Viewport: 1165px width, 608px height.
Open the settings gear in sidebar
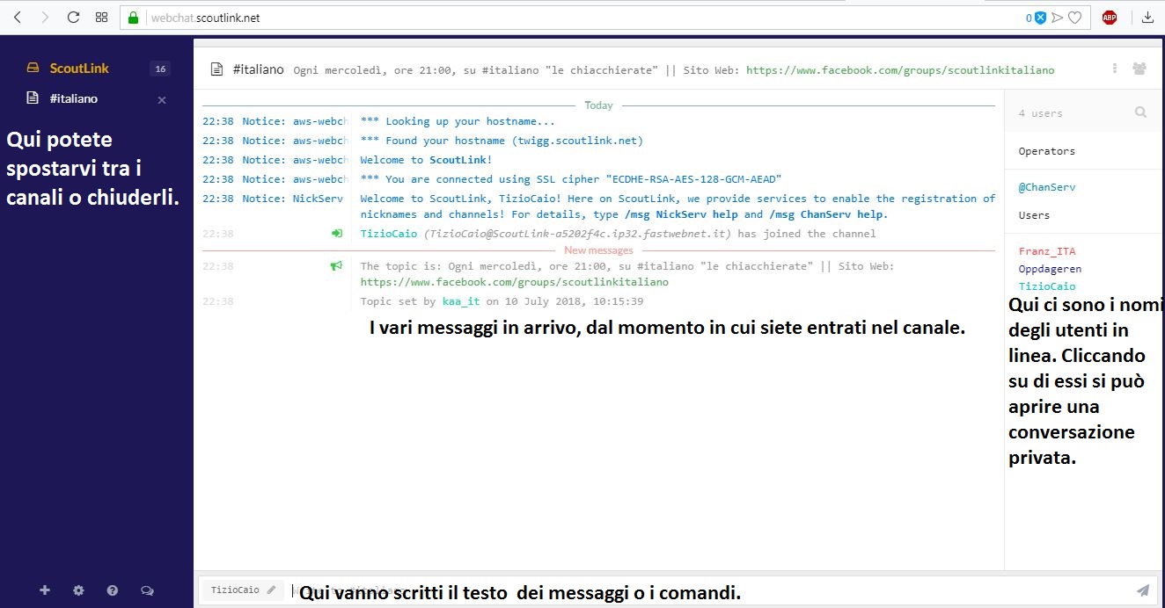point(78,590)
